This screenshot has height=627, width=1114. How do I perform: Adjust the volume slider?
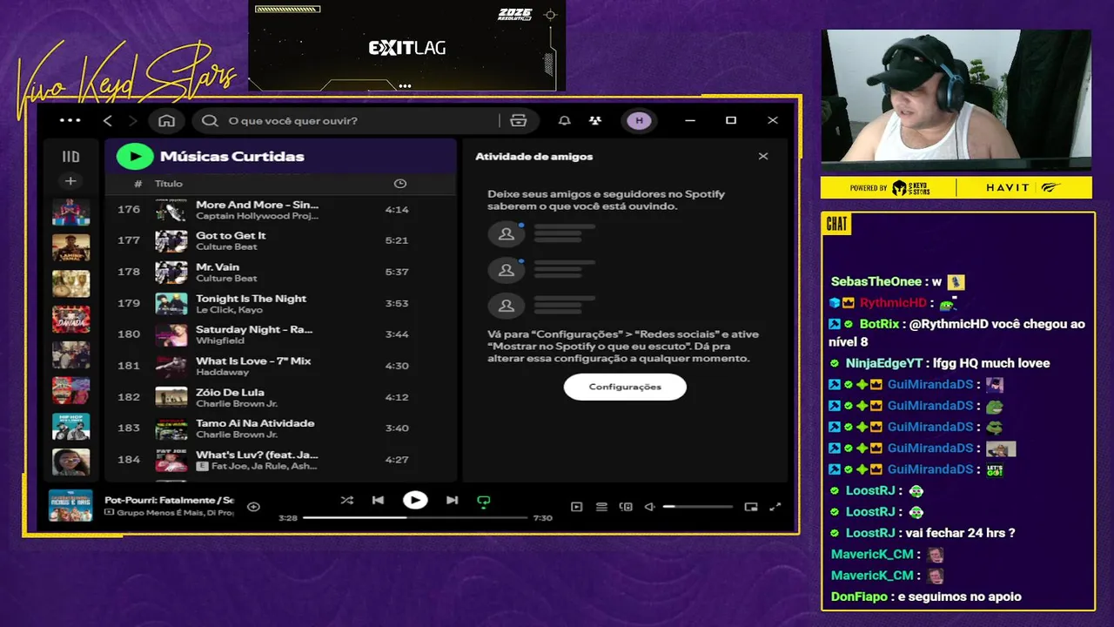[x=697, y=507]
